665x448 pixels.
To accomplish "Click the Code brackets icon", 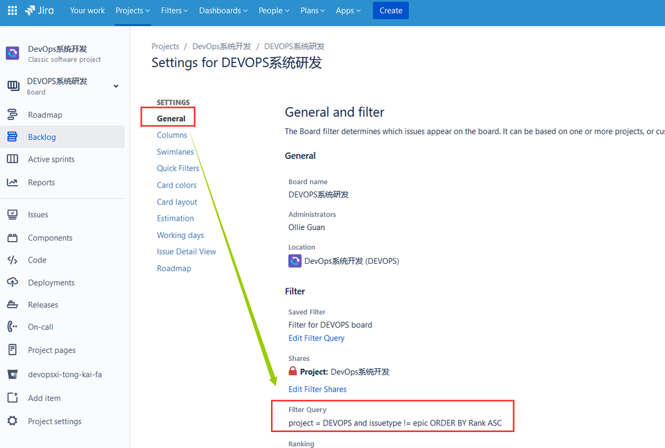I will [x=12, y=260].
